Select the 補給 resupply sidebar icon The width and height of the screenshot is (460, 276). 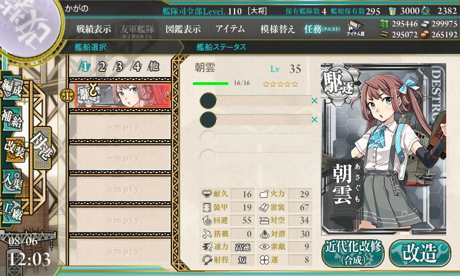point(11,119)
